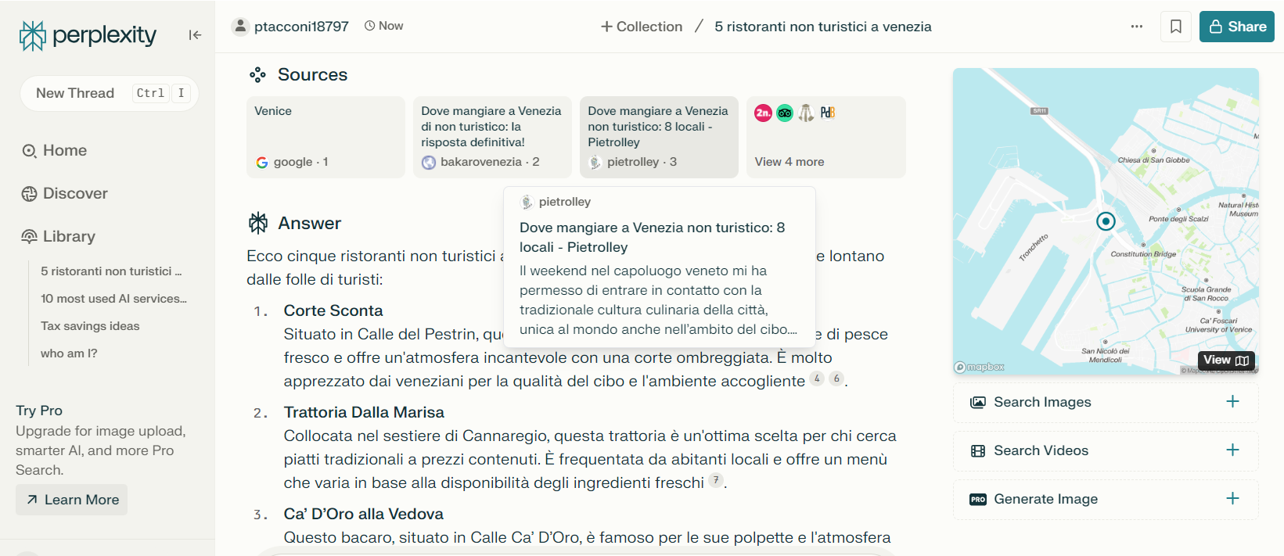
Task: Click thread title '5 ristoranti non turistici a venezia'
Action: (823, 27)
